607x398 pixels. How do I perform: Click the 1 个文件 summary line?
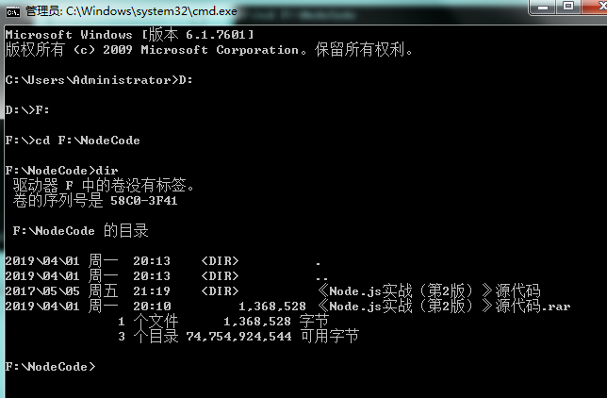pos(223,322)
